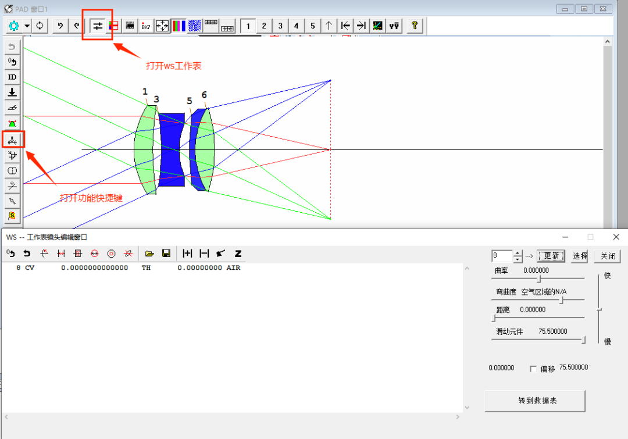Click the bold Z icon in WS toolbar
Screen dimensions: 628x439
(x=238, y=254)
